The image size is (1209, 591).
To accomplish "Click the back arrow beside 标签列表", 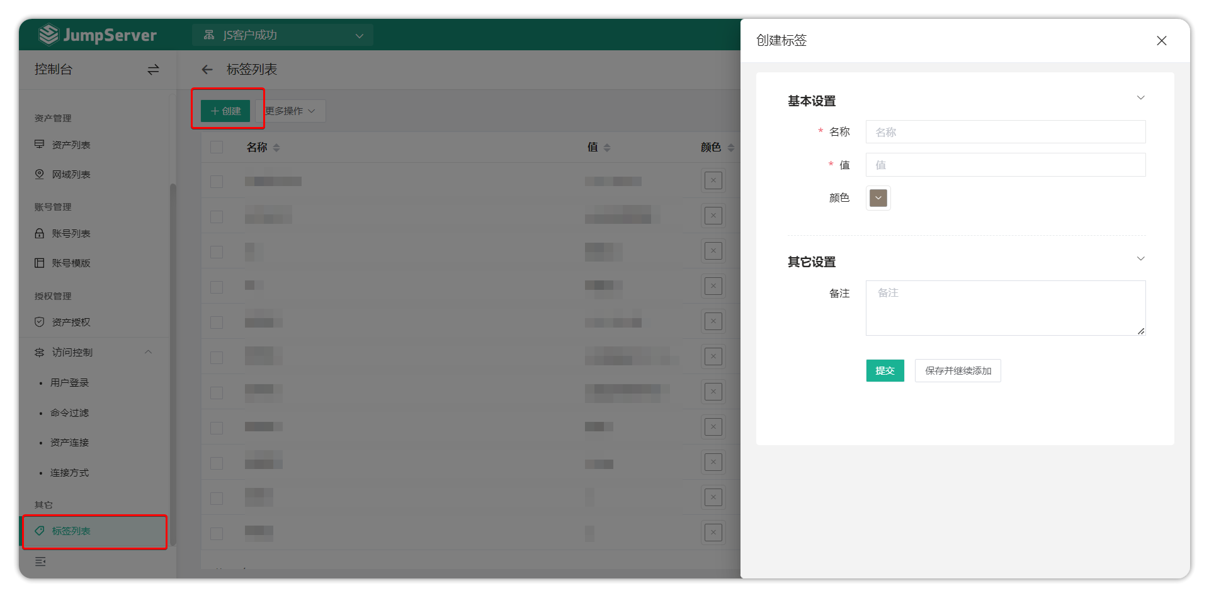I will point(207,69).
